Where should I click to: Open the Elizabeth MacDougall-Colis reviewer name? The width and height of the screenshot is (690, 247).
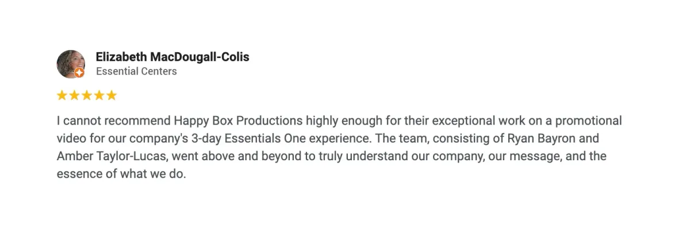tap(172, 57)
